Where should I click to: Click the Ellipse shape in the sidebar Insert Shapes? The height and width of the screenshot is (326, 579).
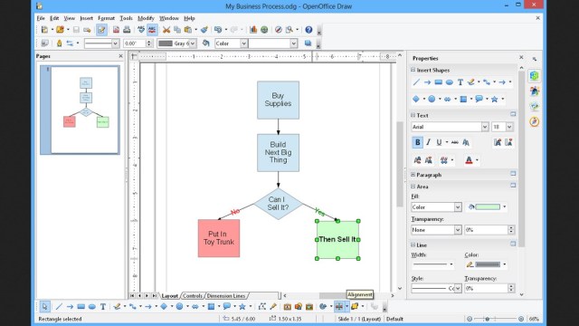450,82
